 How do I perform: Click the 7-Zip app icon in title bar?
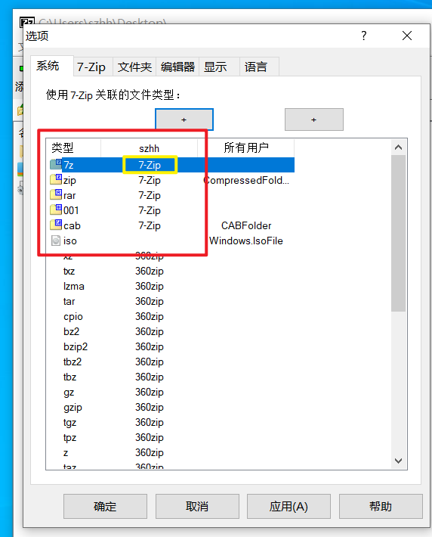click(x=27, y=21)
